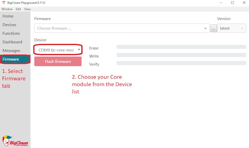
Task: Open the Edit menu
Action: pos(18,9)
